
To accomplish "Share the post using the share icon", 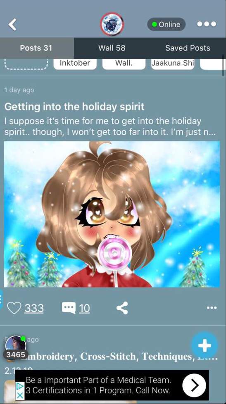I will (122, 308).
